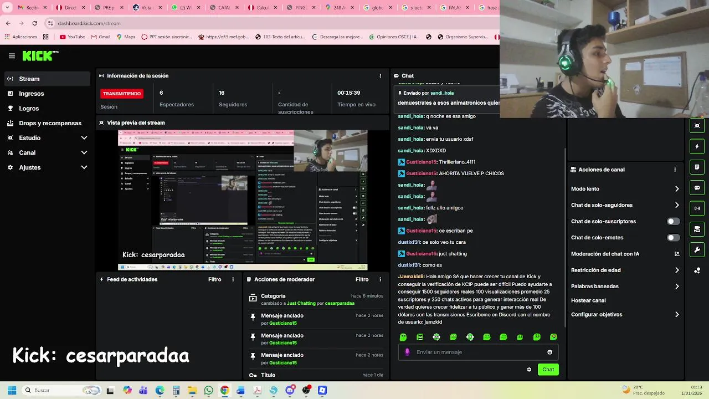Click the TRANSMITIENDO status badge
Viewport: 709px width, 399px height.
pyautogui.click(x=122, y=94)
